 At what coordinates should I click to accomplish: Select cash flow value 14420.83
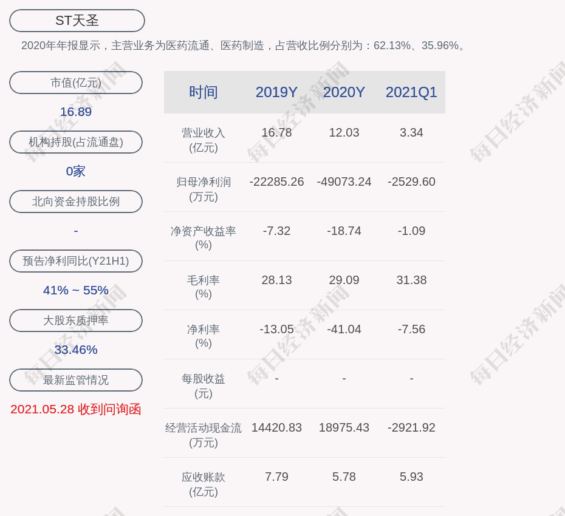tap(277, 427)
